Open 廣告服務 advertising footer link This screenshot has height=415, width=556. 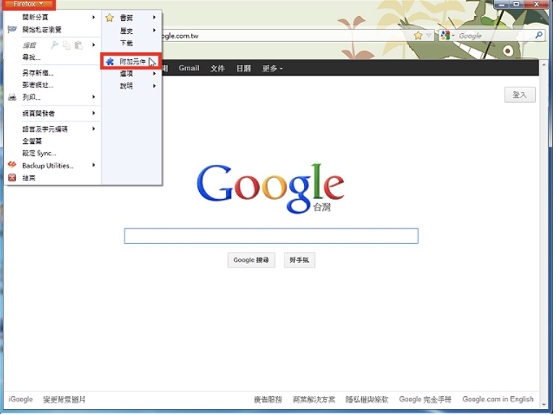[268, 399]
